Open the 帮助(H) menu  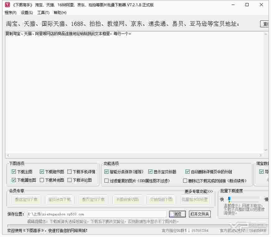coord(60,13)
